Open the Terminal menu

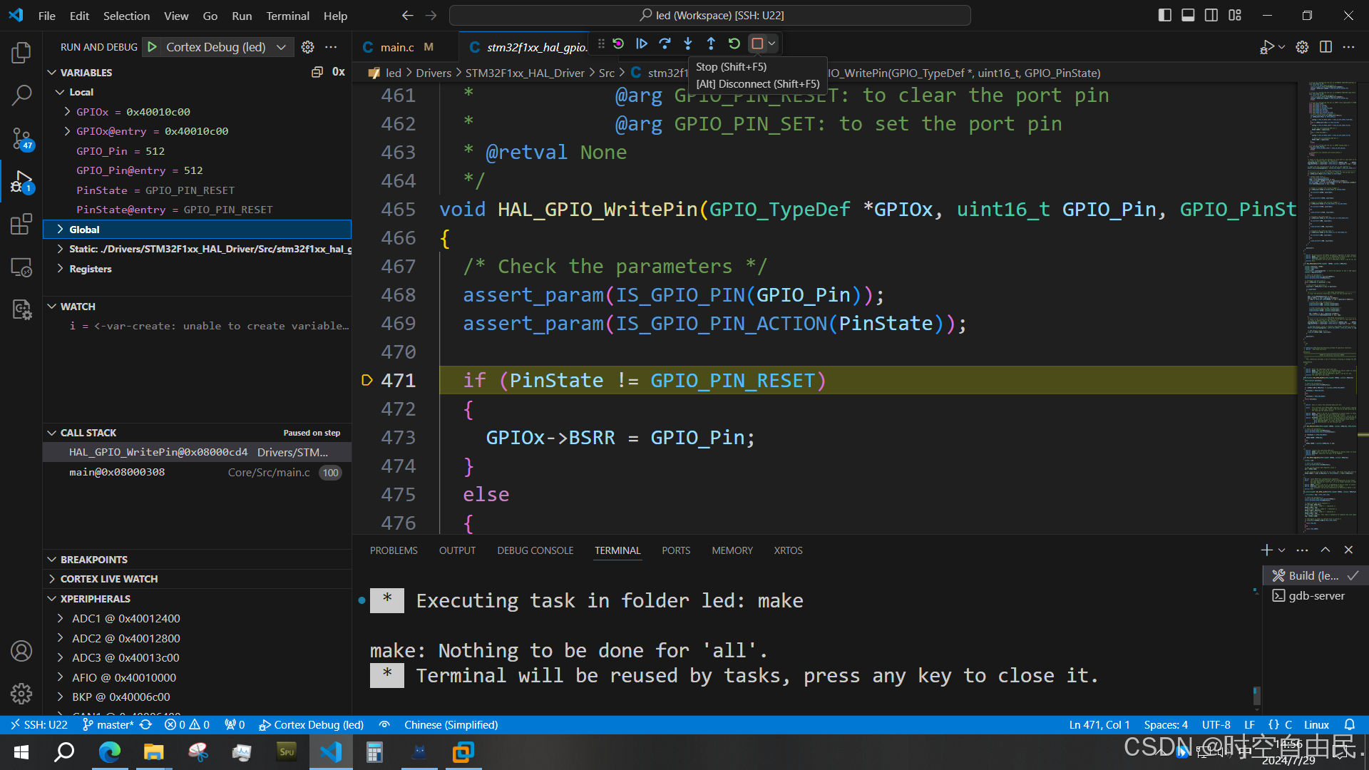[287, 16]
